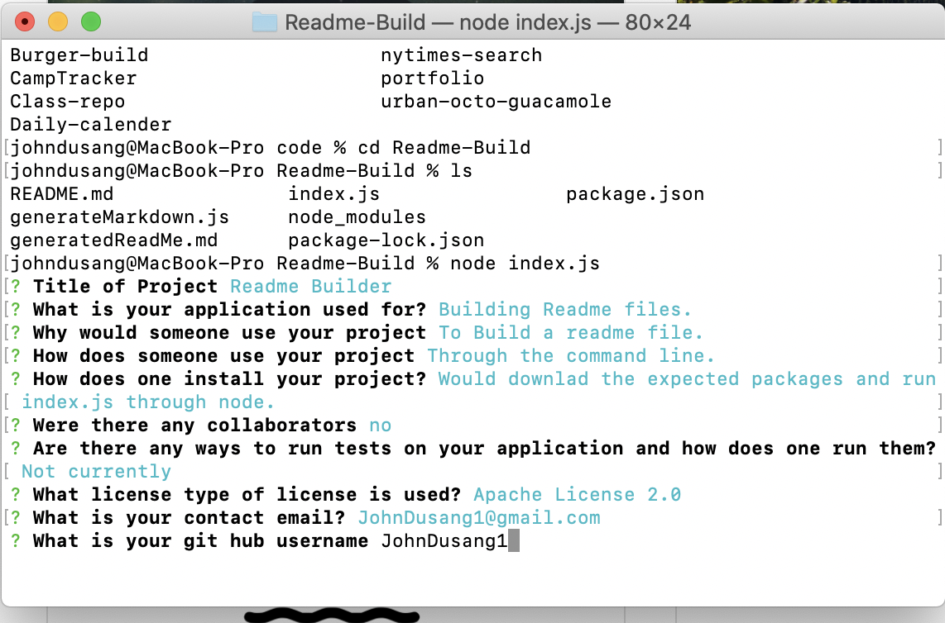Click package-lock.json in the listing

tap(386, 240)
